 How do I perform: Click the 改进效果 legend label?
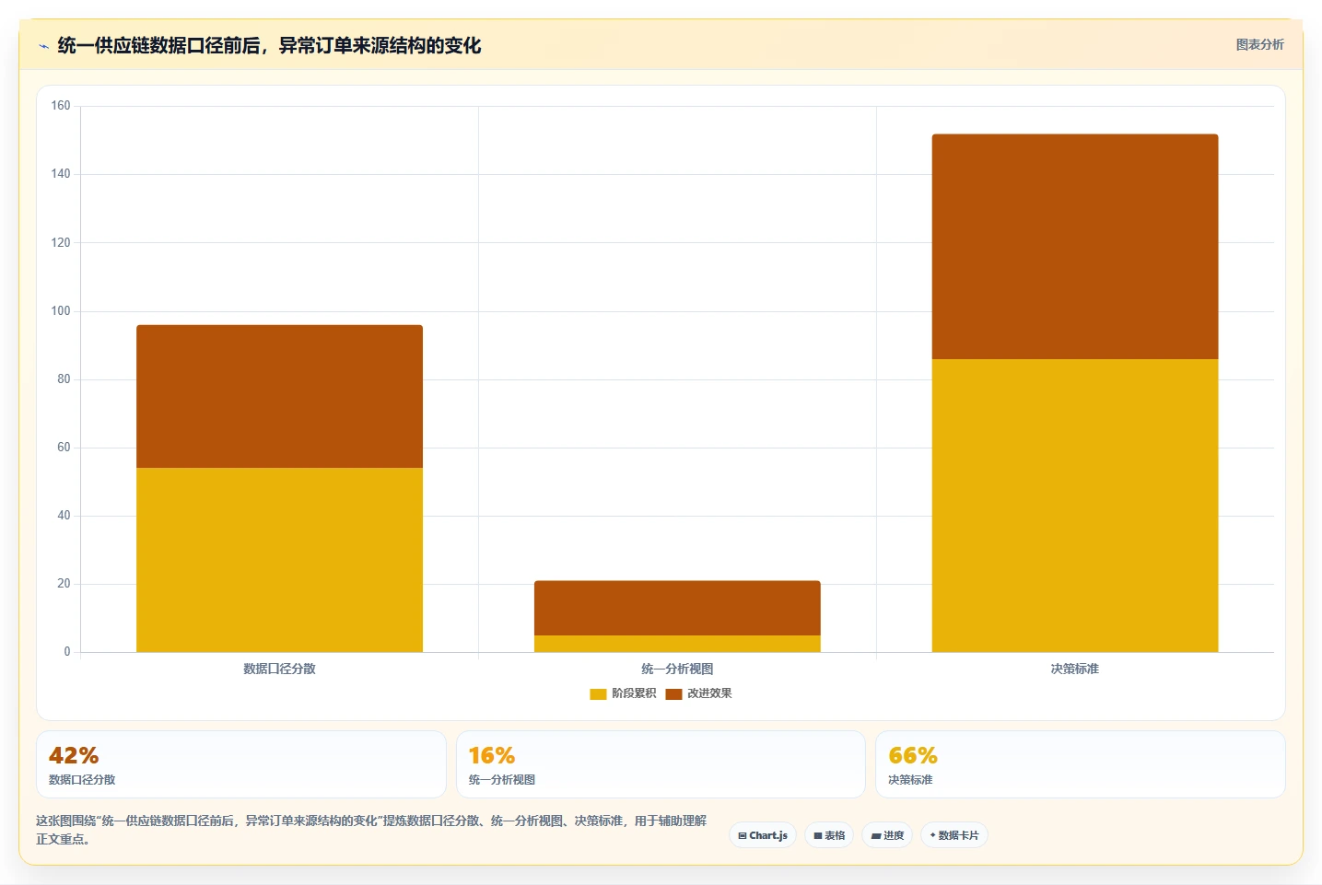pyautogui.click(x=709, y=693)
